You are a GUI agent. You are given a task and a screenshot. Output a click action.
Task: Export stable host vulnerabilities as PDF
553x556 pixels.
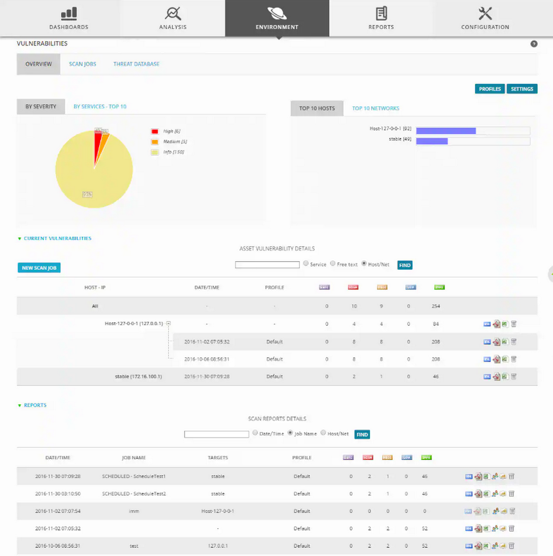click(496, 376)
